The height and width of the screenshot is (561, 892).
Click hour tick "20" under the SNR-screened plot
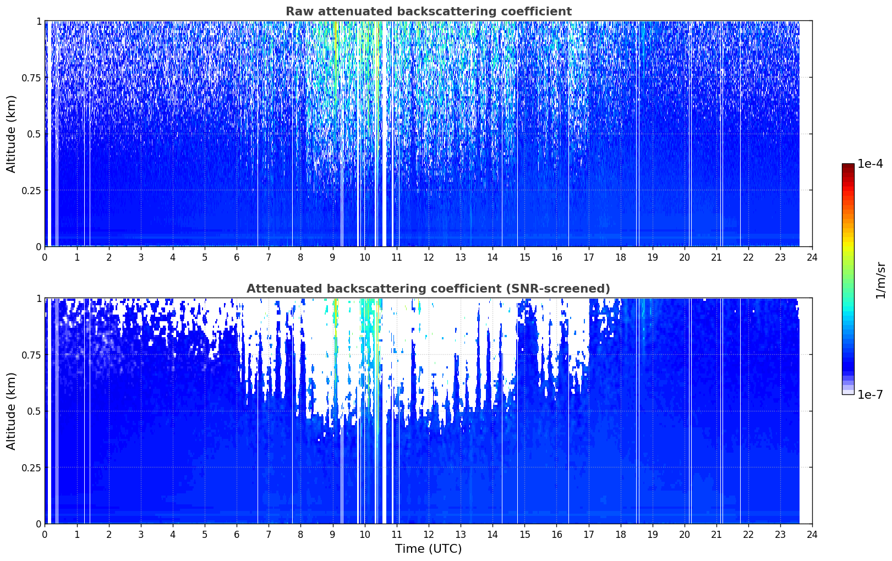(x=684, y=534)
